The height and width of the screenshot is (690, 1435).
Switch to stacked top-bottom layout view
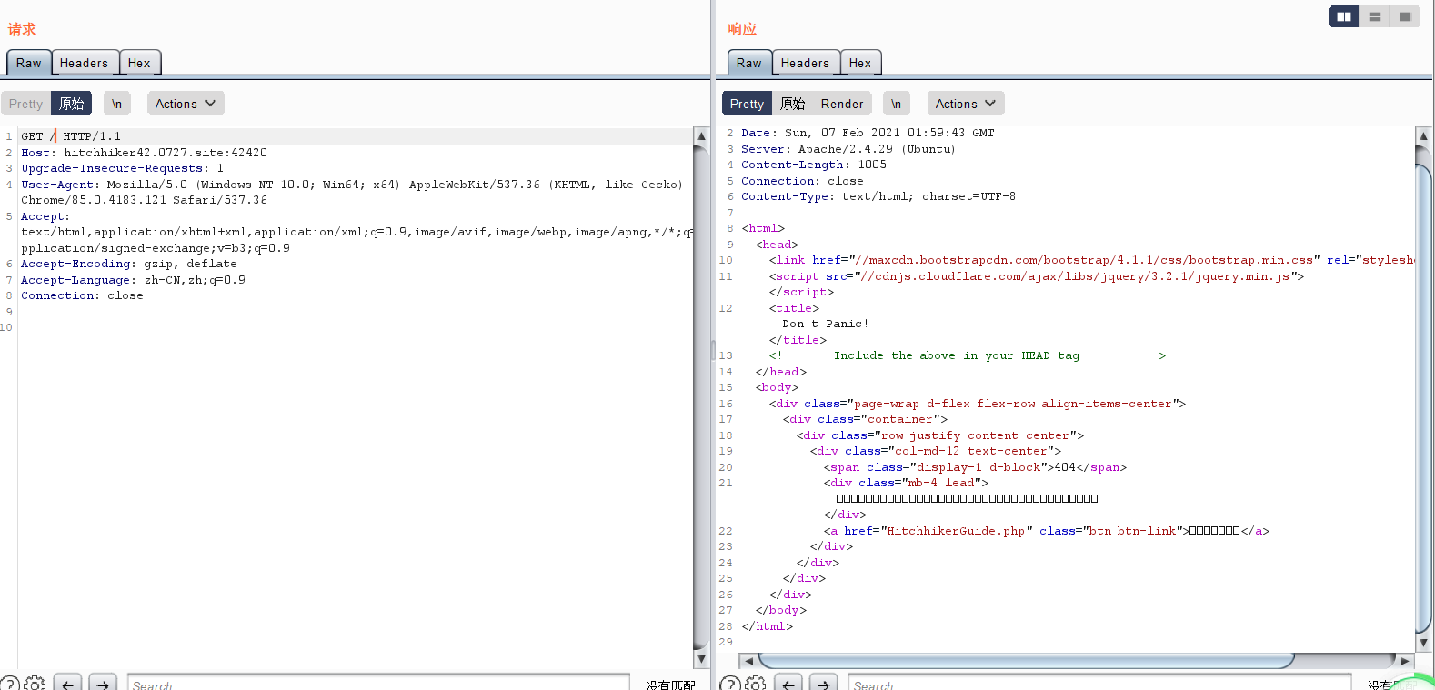1375,16
